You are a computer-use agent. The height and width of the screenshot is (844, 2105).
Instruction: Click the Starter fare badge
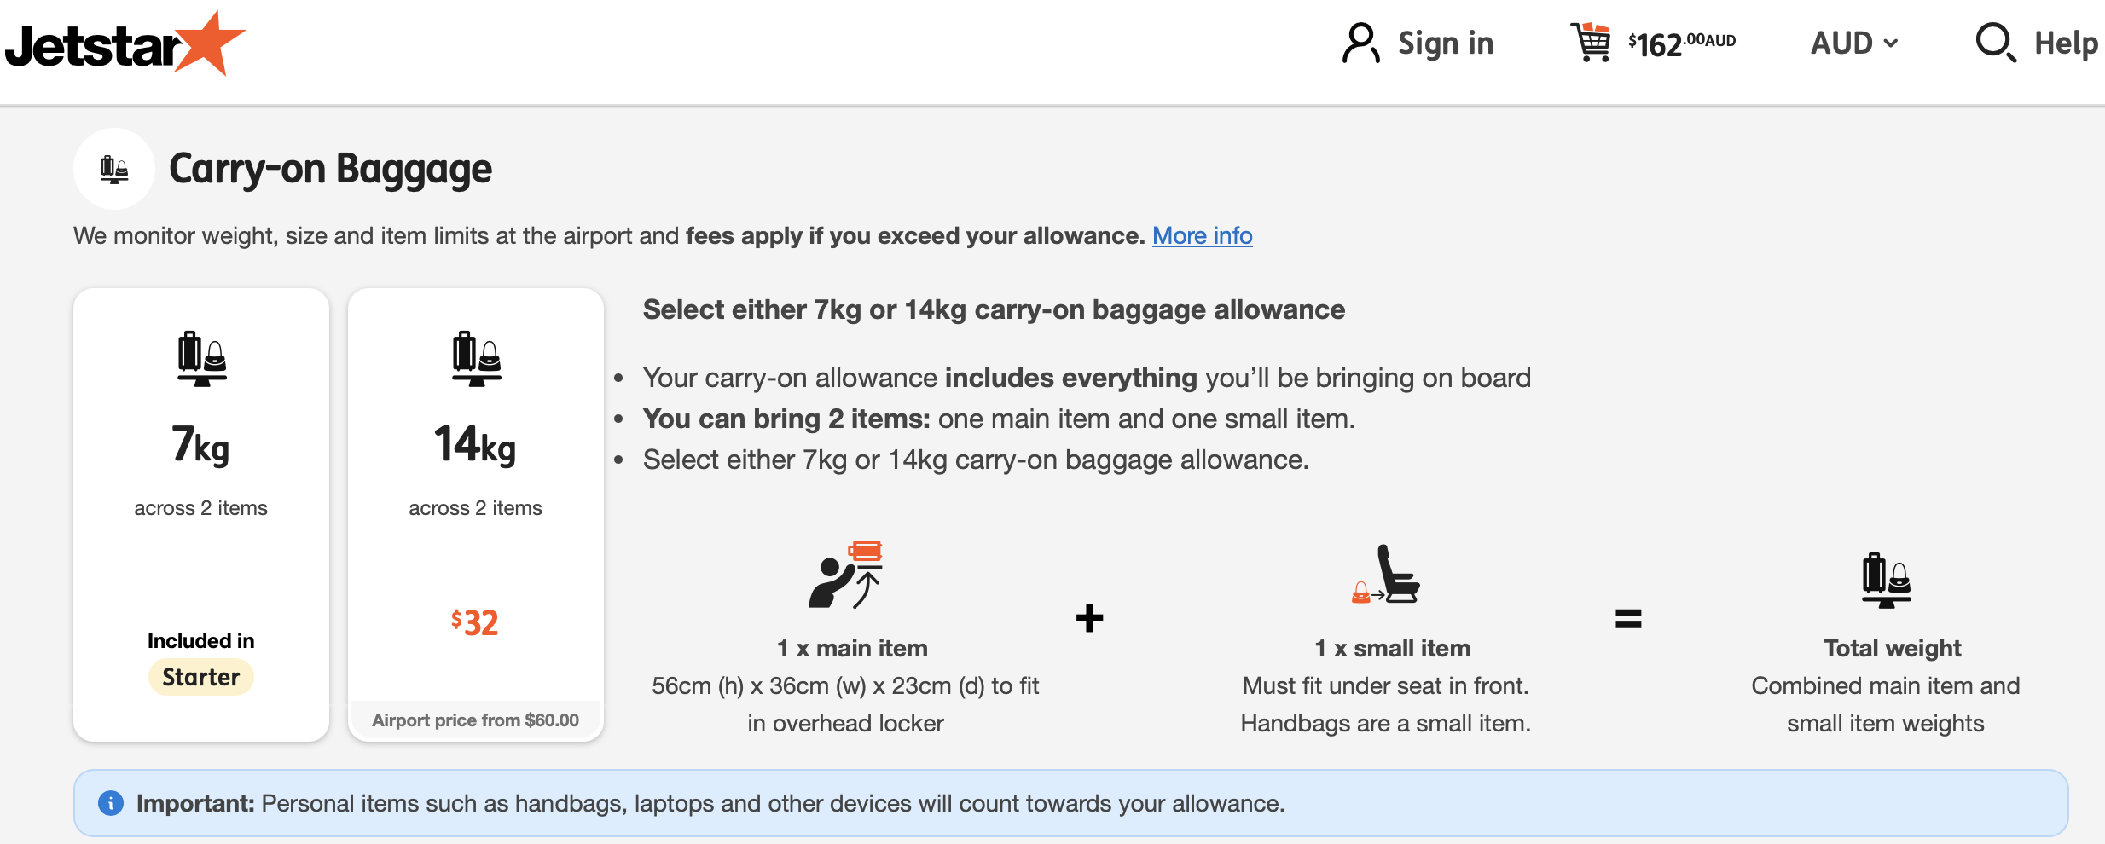201,677
